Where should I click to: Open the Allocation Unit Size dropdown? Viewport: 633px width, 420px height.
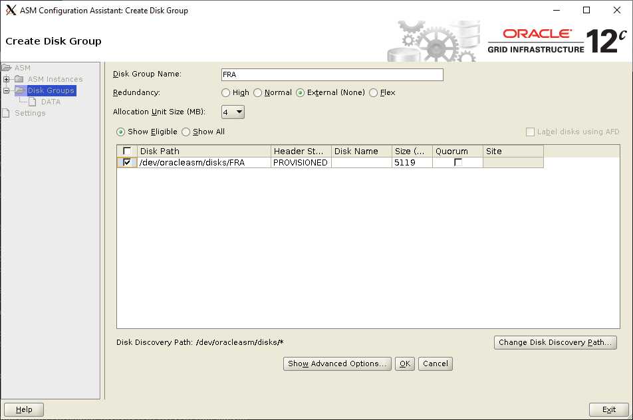[x=233, y=112]
